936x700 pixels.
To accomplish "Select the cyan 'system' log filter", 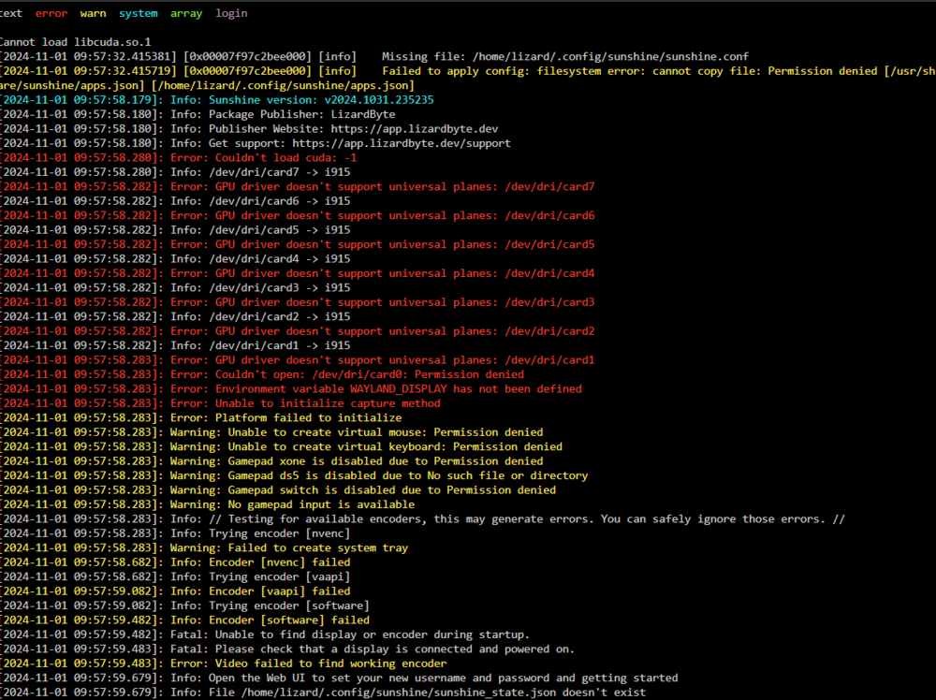I will [138, 13].
